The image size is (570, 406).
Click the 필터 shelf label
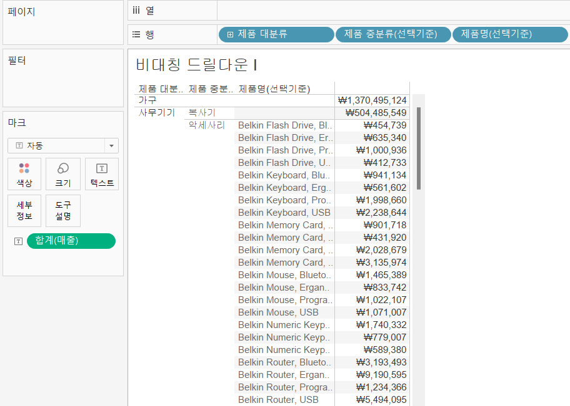(17, 60)
